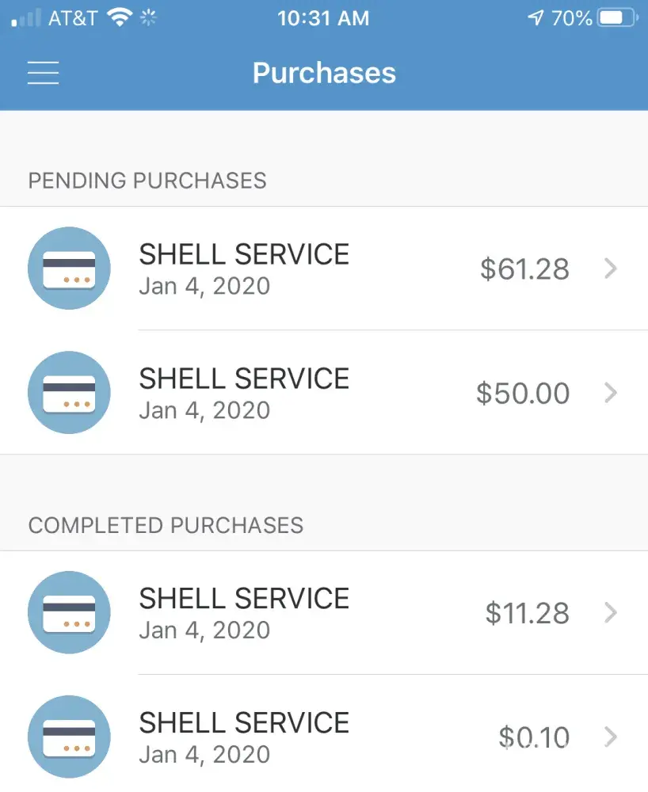Viewport: 648px width, 792px height.
Task: Tap card icon for $0.10 completed purchase
Action: point(69,737)
